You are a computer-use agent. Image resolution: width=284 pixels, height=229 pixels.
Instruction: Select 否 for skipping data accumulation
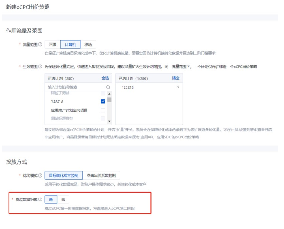[x=63, y=199]
